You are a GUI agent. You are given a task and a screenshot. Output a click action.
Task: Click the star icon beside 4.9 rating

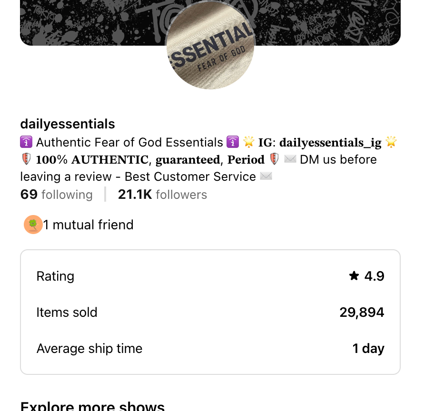point(354,276)
